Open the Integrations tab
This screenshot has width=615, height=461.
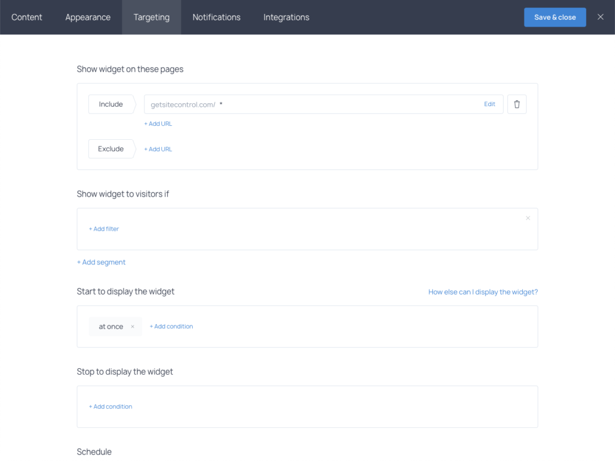[x=286, y=17]
